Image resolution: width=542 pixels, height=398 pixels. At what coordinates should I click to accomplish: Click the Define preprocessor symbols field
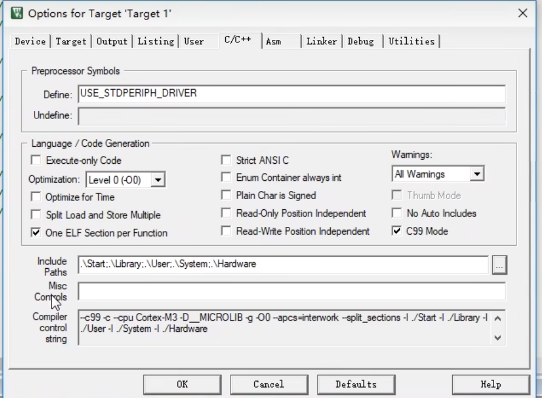click(292, 94)
